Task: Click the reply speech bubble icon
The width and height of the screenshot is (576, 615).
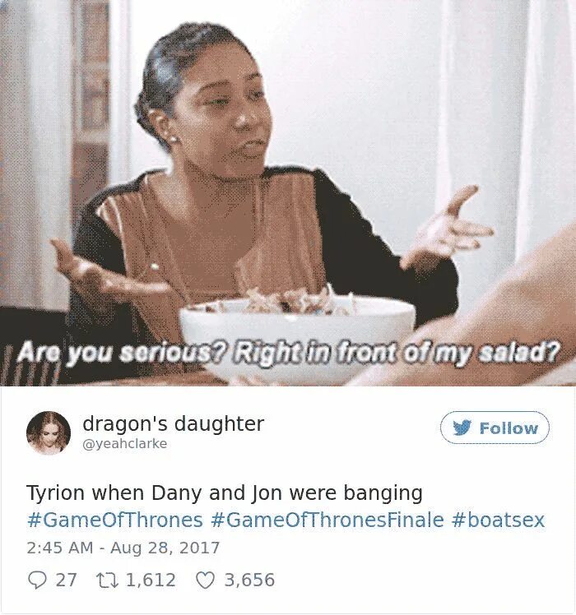Action: (x=37, y=580)
